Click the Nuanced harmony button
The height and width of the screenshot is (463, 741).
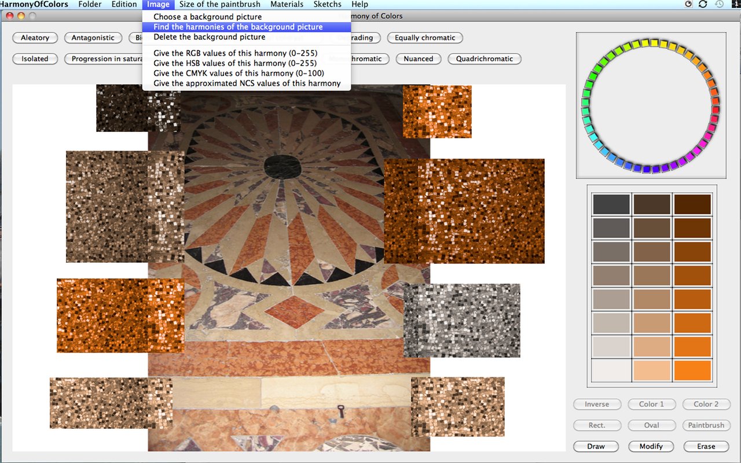coord(418,58)
